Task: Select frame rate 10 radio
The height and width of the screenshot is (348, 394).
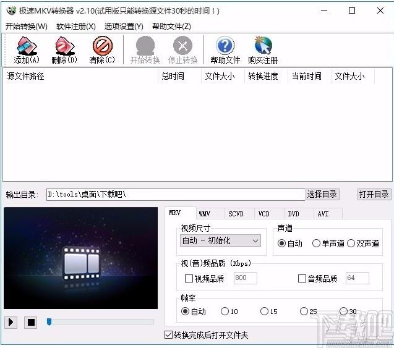Action: point(225,312)
